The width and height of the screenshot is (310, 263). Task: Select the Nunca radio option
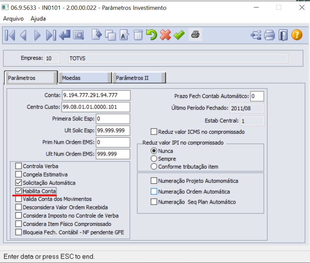tap(154, 151)
